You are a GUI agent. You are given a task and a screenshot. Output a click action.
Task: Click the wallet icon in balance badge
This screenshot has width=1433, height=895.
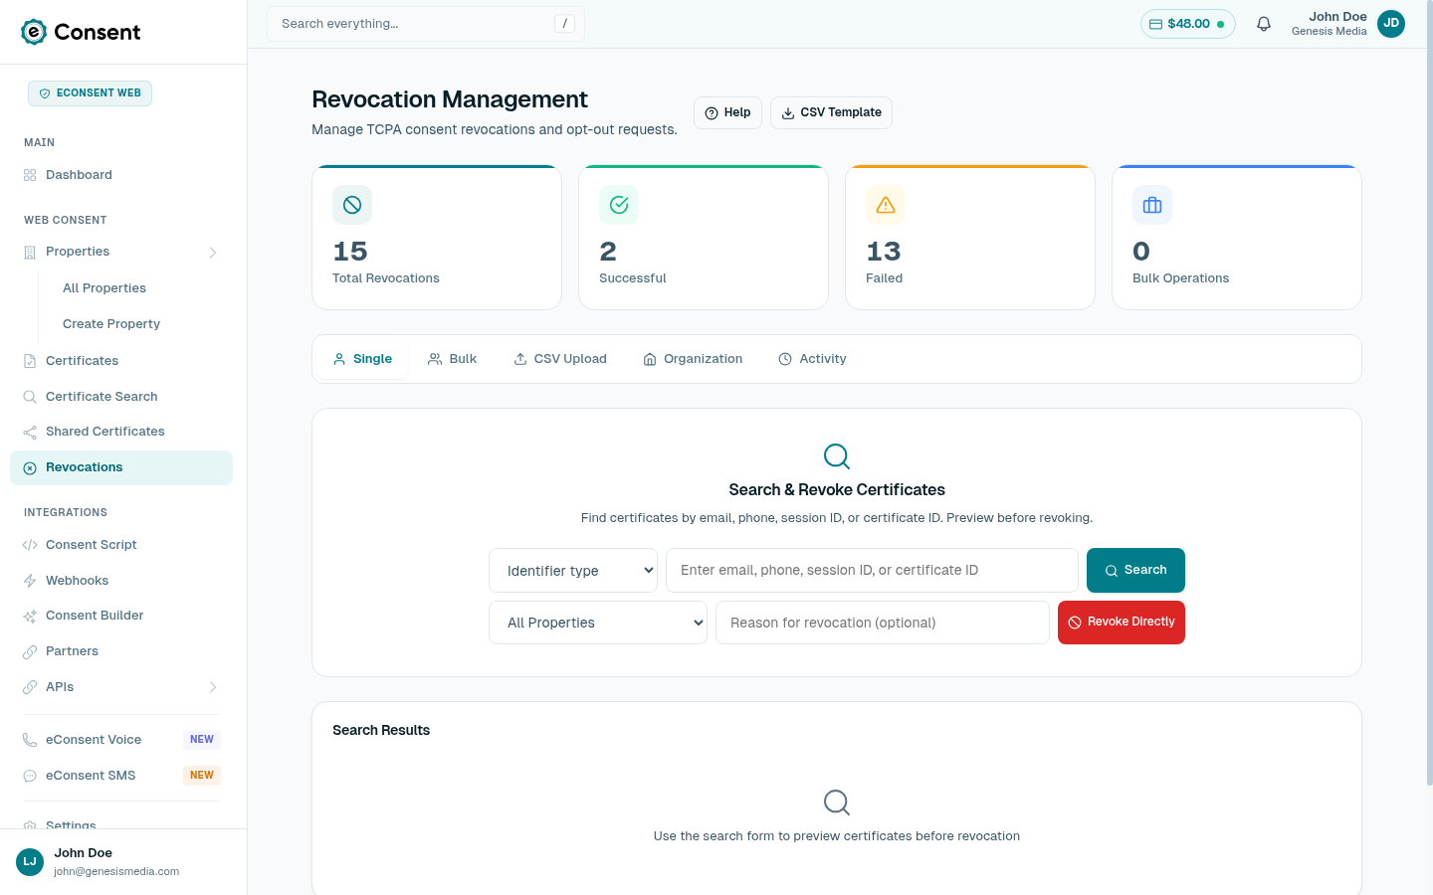click(x=1155, y=24)
